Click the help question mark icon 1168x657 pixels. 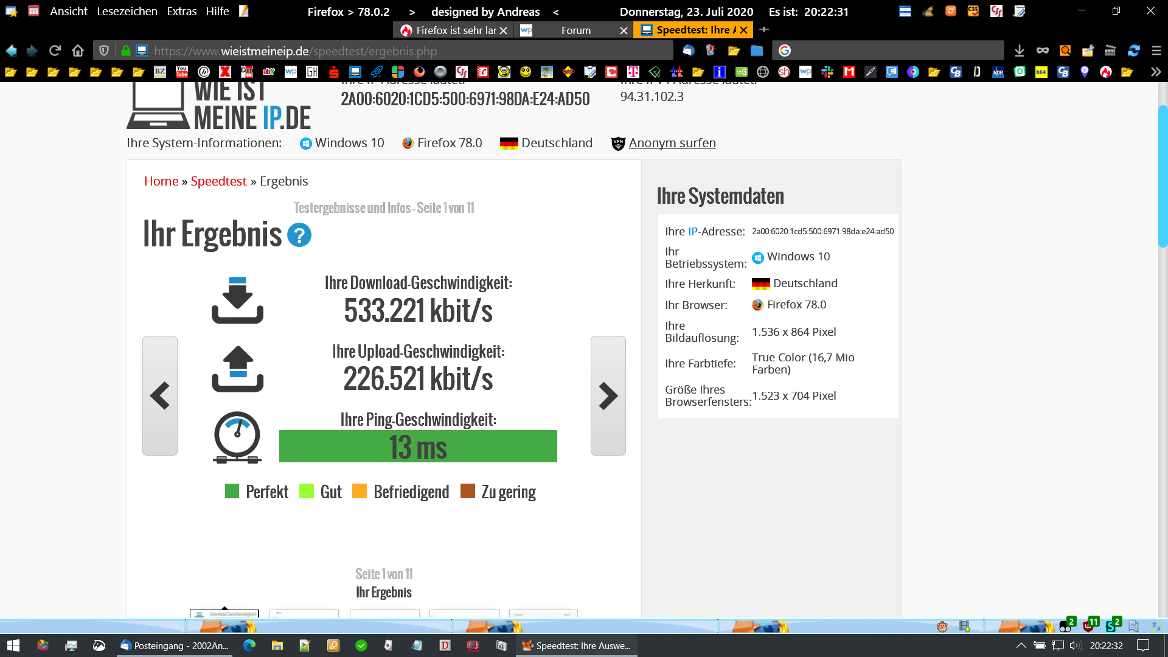point(299,235)
